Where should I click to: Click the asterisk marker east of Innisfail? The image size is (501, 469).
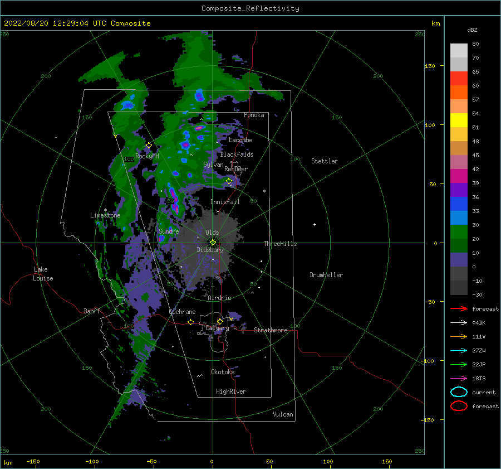tap(264, 191)
